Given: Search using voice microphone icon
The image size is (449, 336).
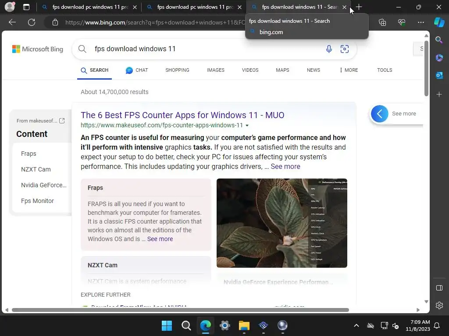Looking at the screenshot, I should point(329,49).
